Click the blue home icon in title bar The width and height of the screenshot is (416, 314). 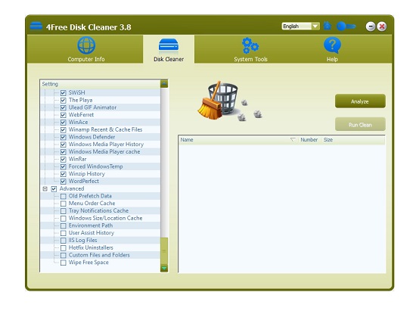(328, 26)
